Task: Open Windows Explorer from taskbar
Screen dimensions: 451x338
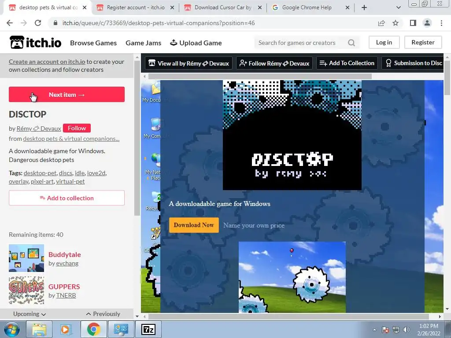Action: coord(39,329)
